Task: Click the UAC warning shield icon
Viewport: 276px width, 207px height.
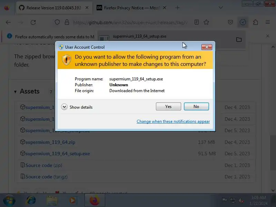Action: click(67, 60)
